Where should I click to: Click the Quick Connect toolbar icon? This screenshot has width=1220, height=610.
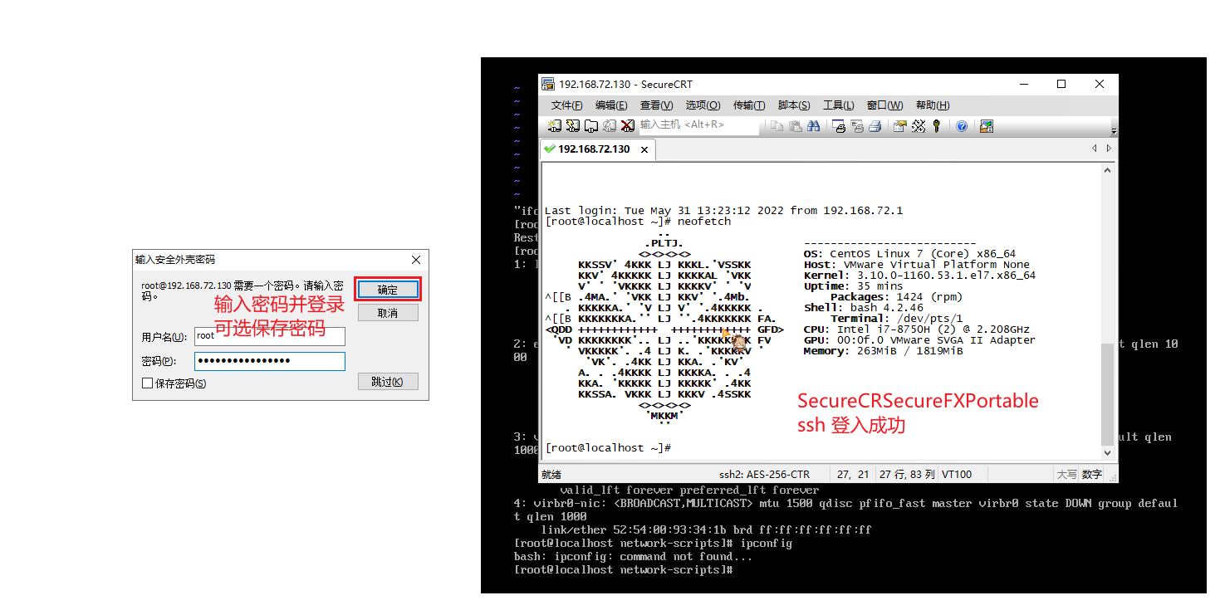[x=573, y=125]
